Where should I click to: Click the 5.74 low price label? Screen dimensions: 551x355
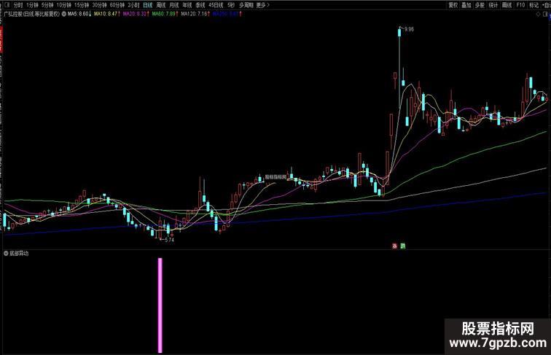[x=169, y=240]
